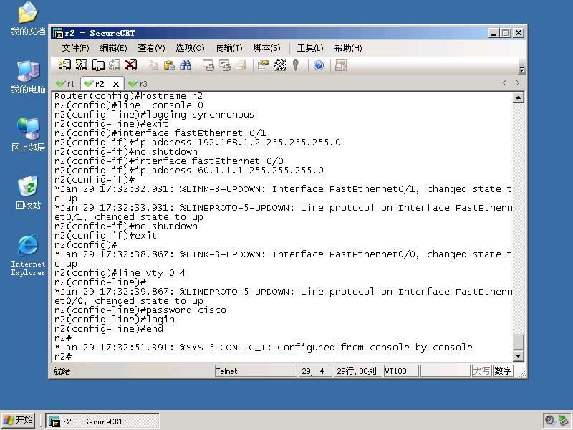Click the Keymap Editor toolbar icon

280,65
